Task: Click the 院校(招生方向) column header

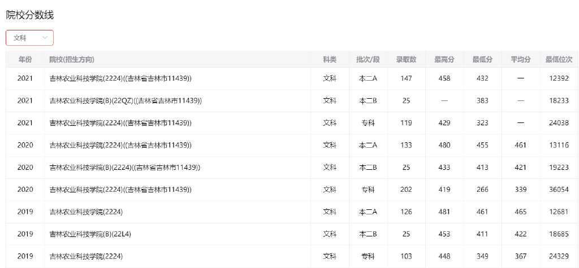Action: pyautogui.click(x=72, y=59)
